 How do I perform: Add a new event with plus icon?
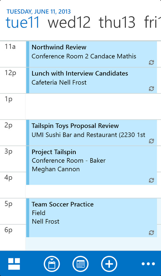109,264
